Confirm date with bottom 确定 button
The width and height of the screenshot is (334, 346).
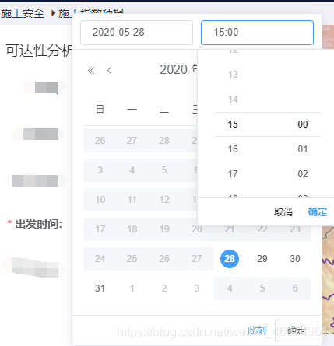point(297,330)
